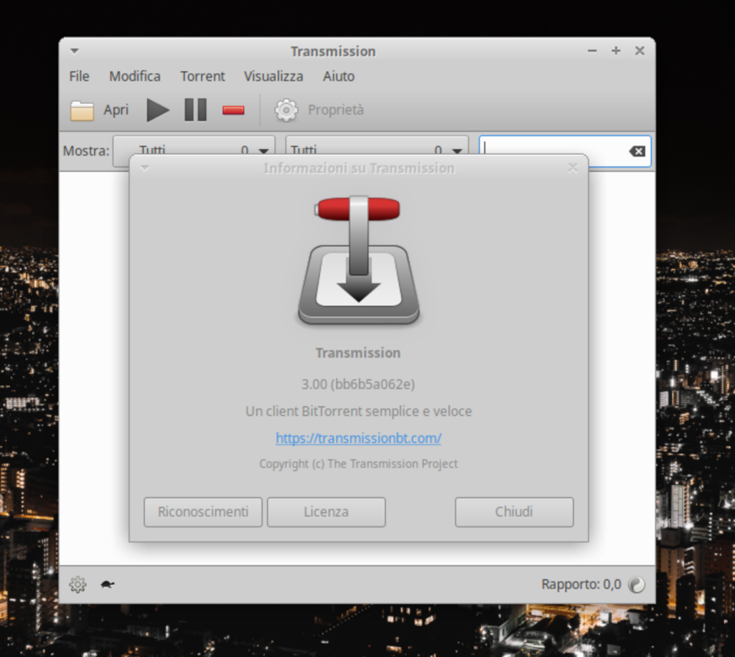Open torrent Proprietà with the gear icon
Image resolution: width=735 pixels, height=657 pixels.
pyautogui.click(x=286, y=110)
